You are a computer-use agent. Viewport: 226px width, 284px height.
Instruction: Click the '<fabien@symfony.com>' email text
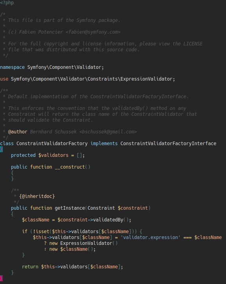click(x=93, y=32)
